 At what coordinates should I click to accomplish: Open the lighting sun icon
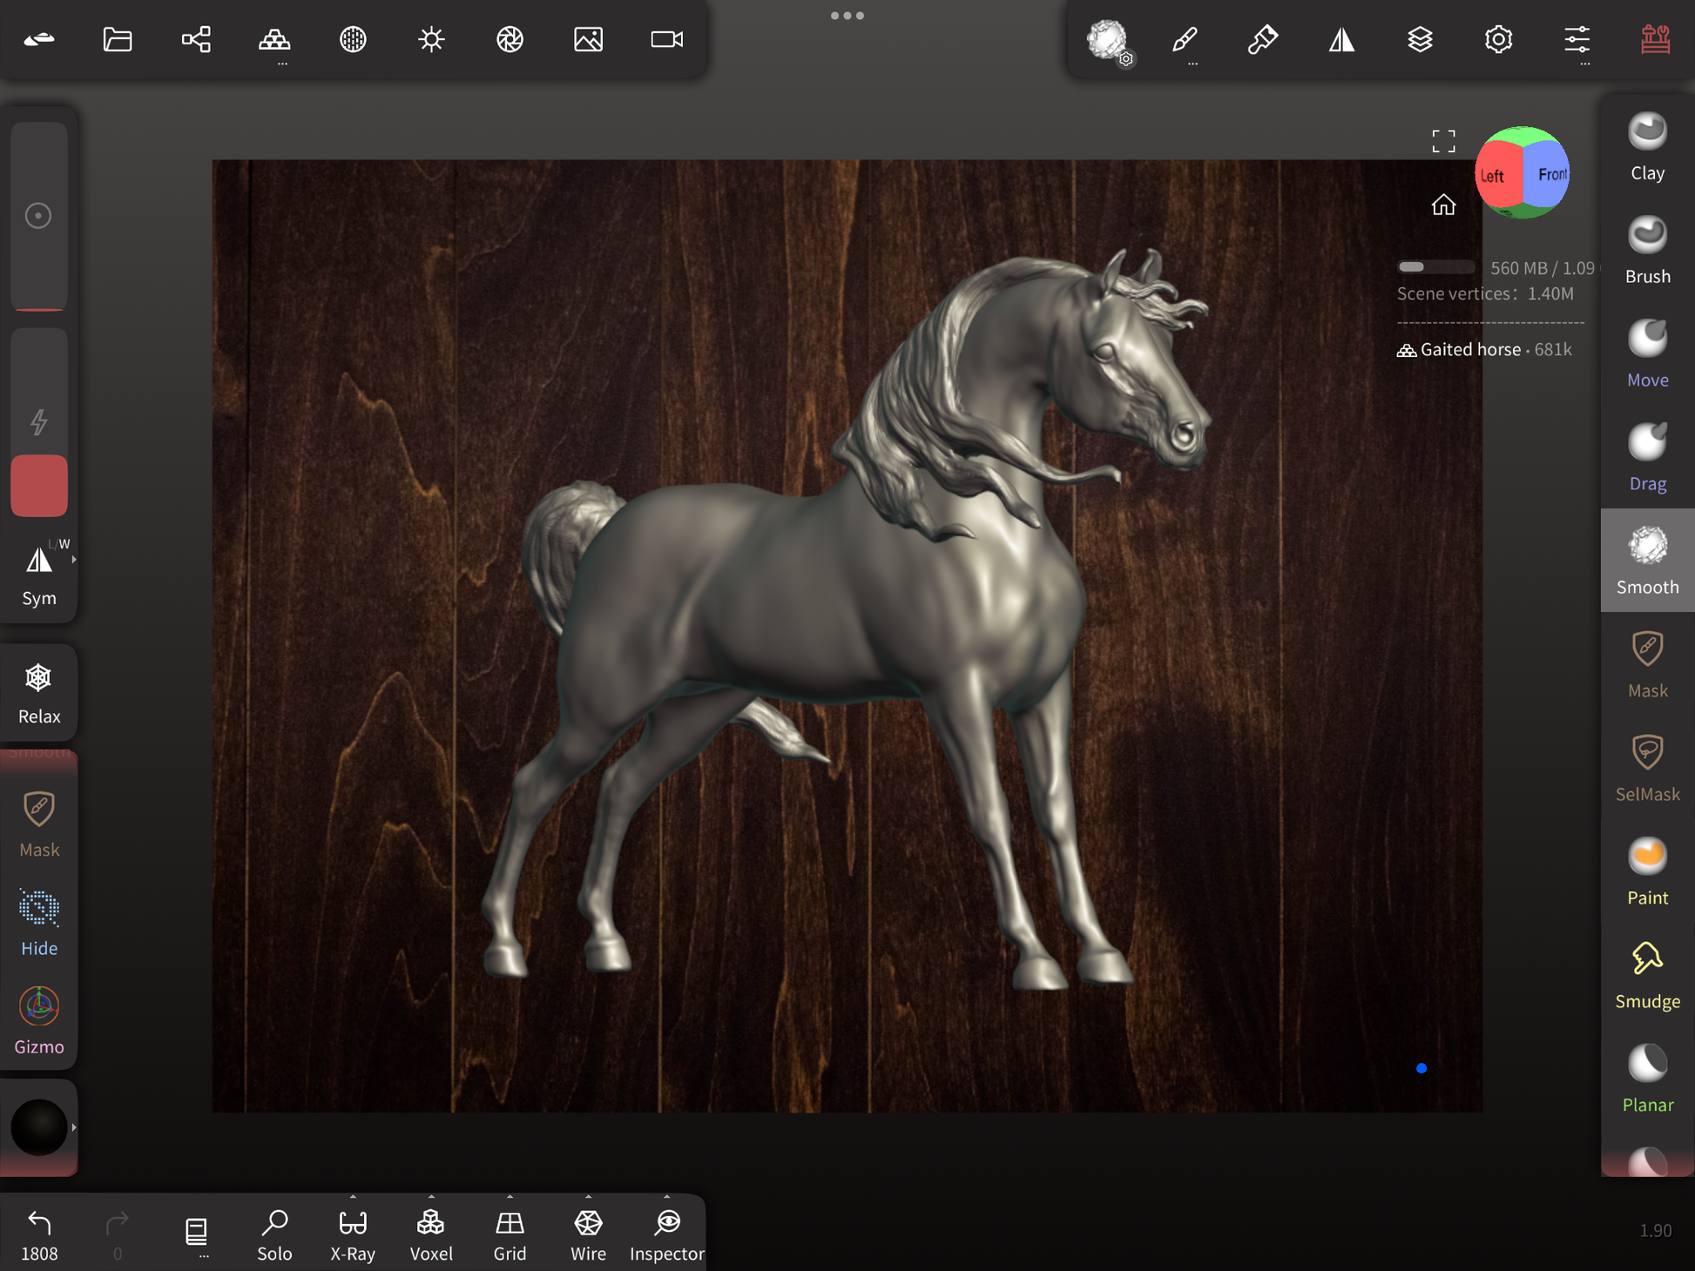tap(431, 39)
